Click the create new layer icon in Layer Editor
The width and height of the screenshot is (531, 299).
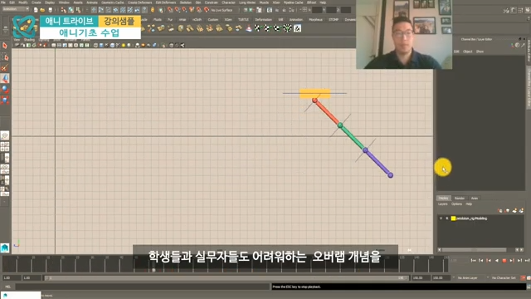[514, 210]
